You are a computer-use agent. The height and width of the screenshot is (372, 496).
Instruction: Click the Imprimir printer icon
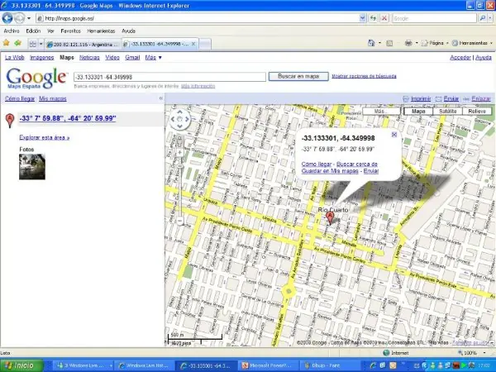pyautogui.click(x=406, y=98)
